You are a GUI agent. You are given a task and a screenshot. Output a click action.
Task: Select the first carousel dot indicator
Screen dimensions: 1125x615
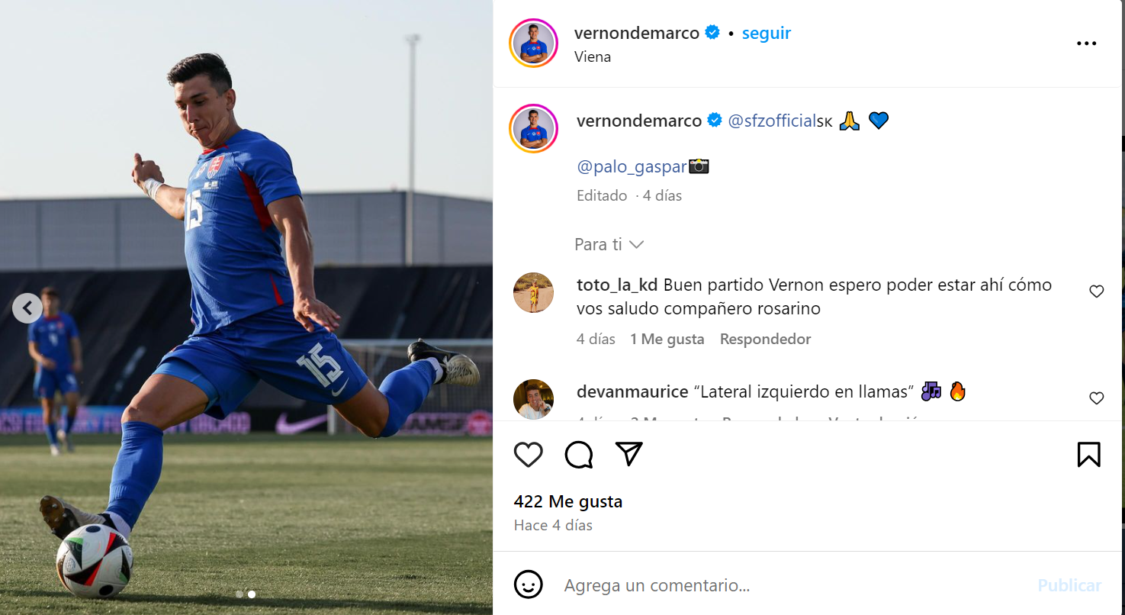click(x=239, y=594)
